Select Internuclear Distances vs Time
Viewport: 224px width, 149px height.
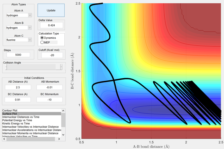(32, 117)
